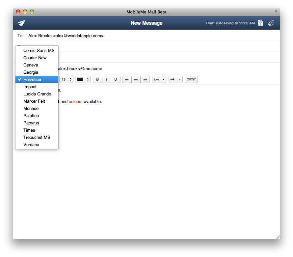Insert a hyperlink with the WWW button

click(191, 79)
